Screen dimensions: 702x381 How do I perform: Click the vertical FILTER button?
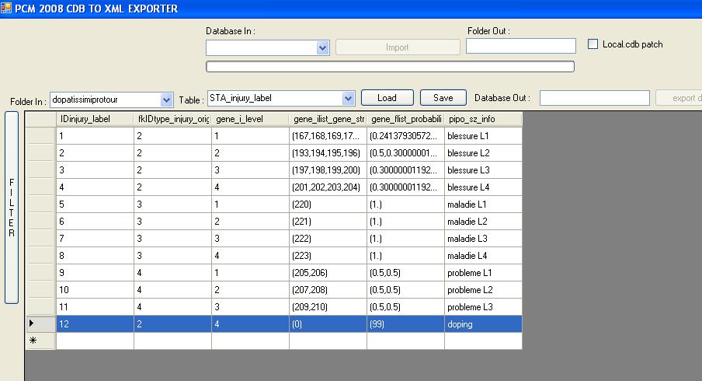click(11, 208)
